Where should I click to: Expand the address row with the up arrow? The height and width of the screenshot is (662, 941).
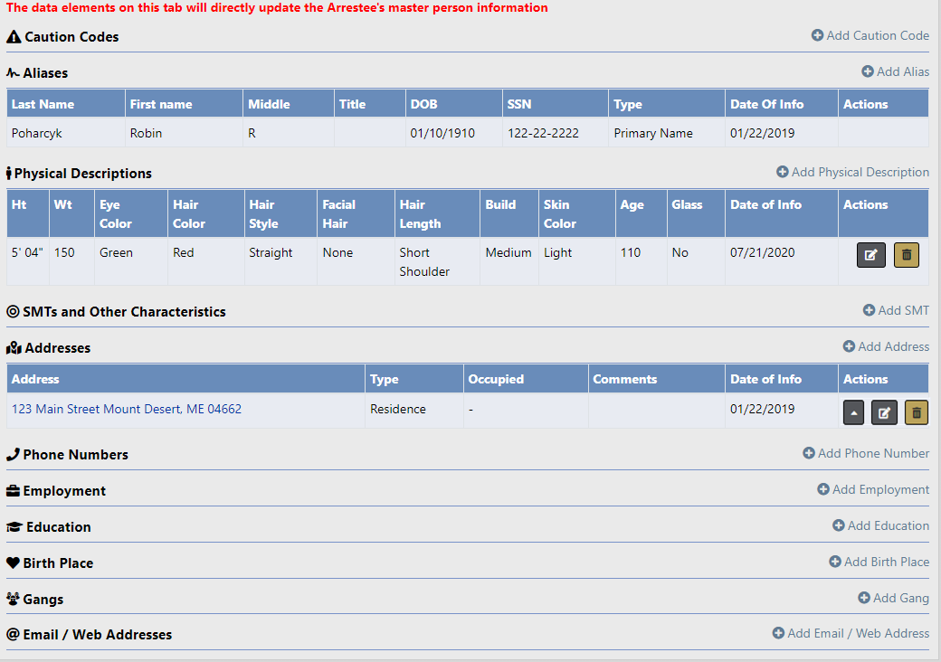853,413
